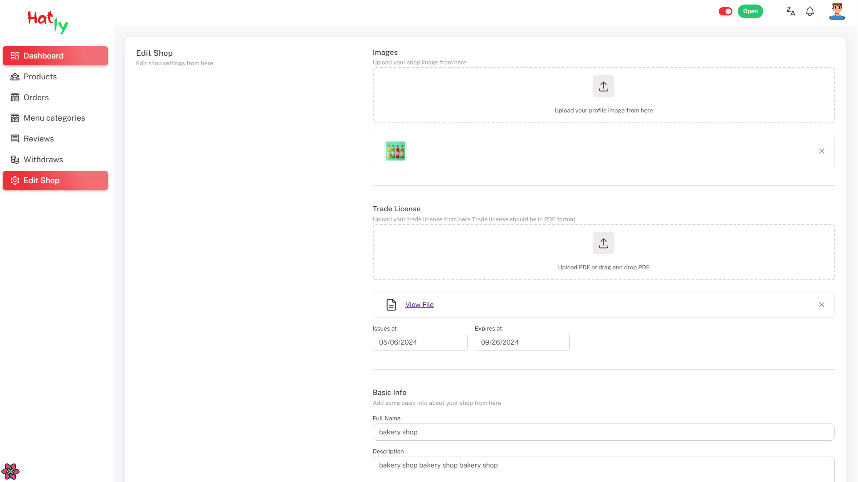The width and height of the screenshot is (858, 482).
Task: Click the Edit Shop gear icon
Action: pos(15,180)
